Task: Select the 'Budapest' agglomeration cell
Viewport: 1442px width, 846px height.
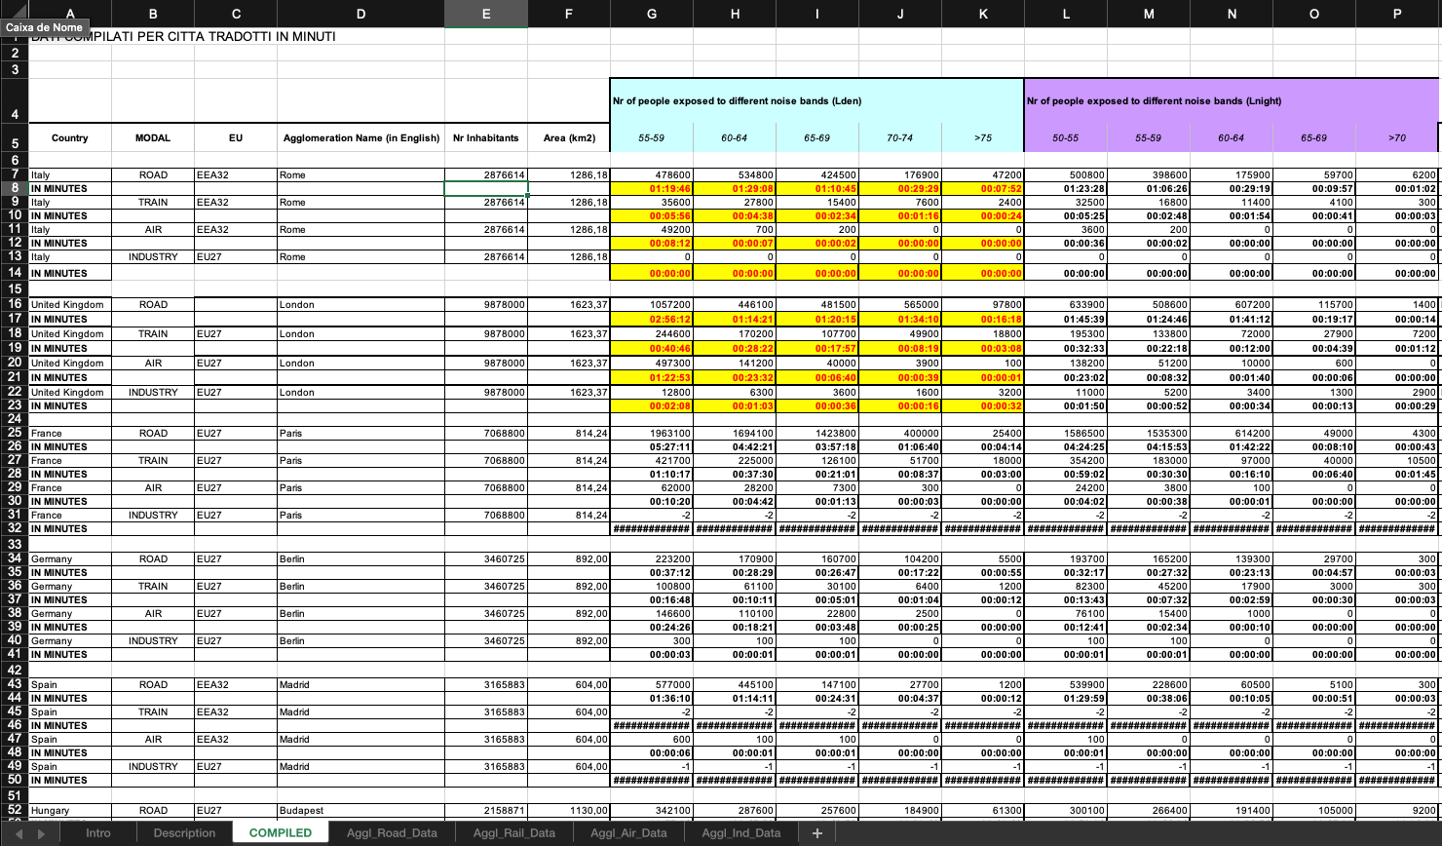Action: coord(361,810)
